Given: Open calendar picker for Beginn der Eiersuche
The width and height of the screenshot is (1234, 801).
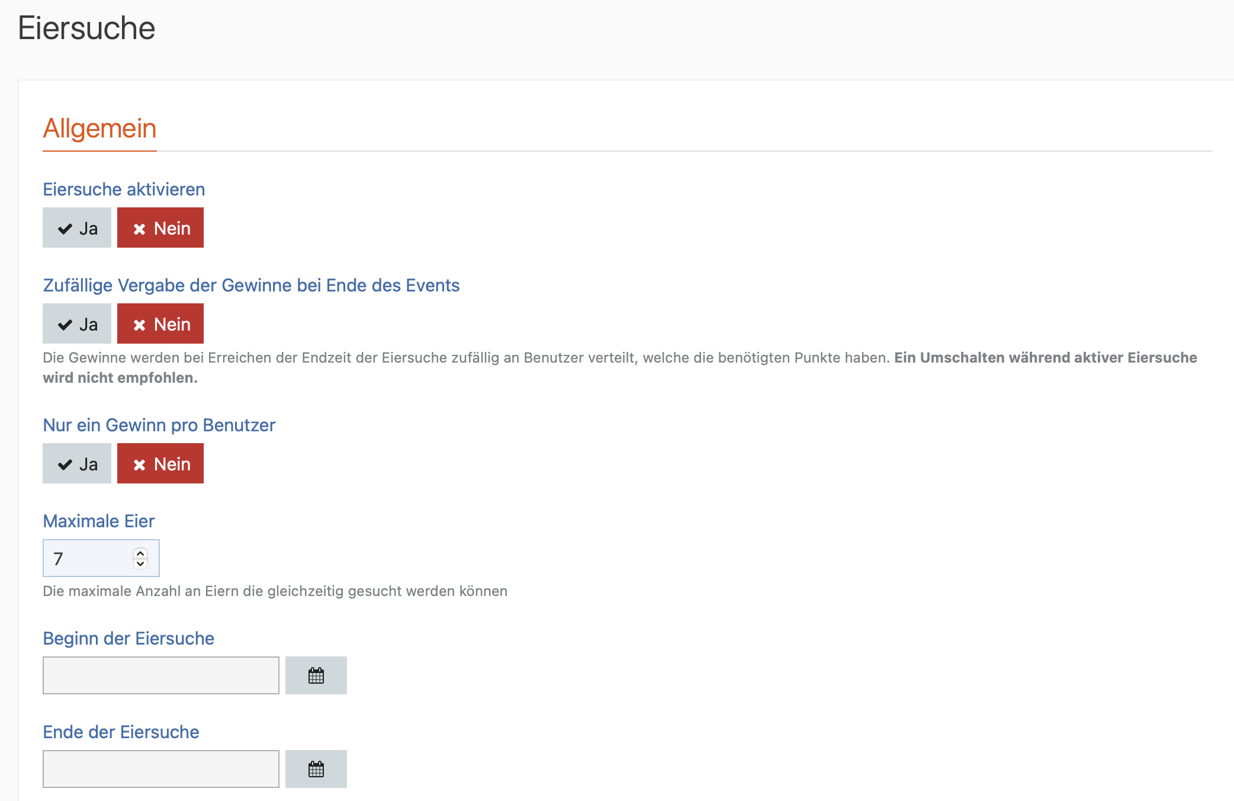Looking at the screenshot, I should pos(316,675).
